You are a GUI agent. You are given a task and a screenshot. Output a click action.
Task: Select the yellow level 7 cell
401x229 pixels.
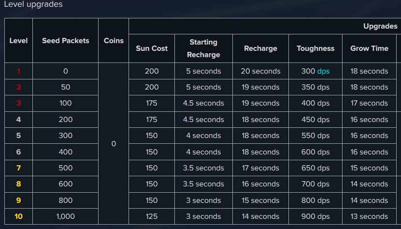pos(18,168)
